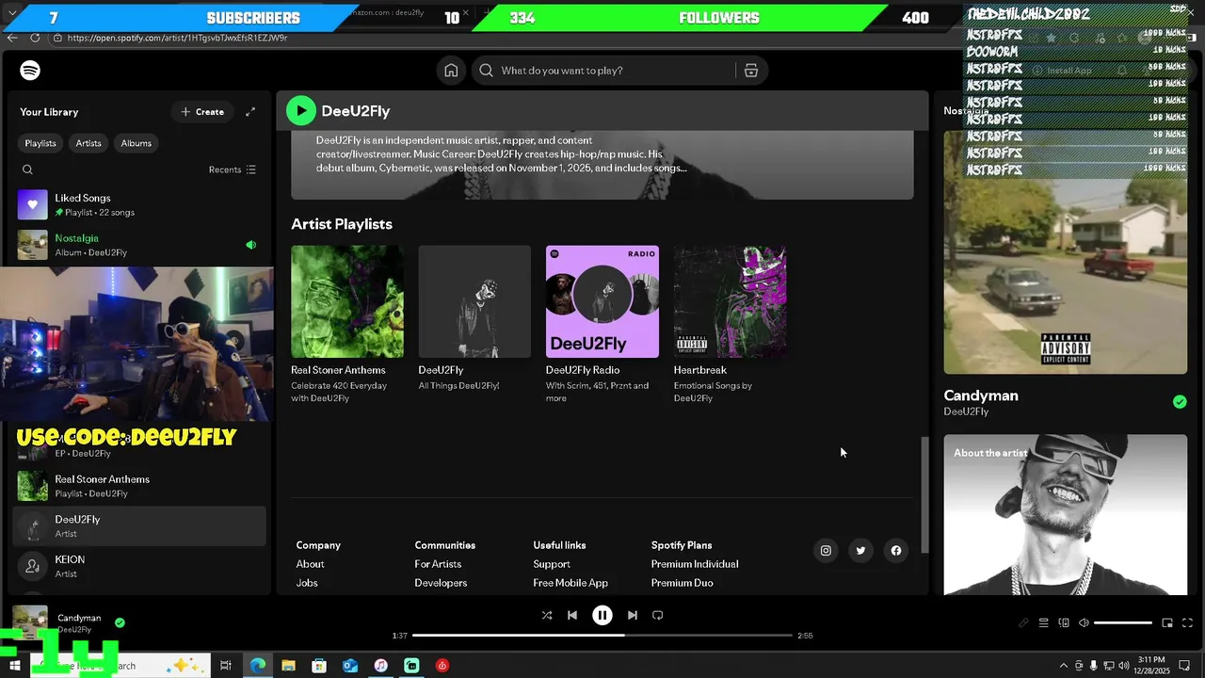Click the Candyman album art in now playing panel

[x=1066, y=252]
